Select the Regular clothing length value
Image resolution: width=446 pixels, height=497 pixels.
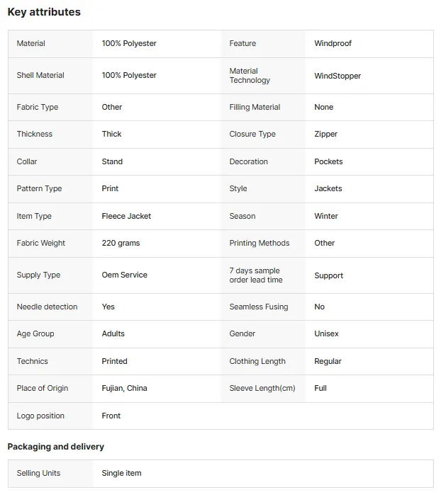tap(328, 361)
